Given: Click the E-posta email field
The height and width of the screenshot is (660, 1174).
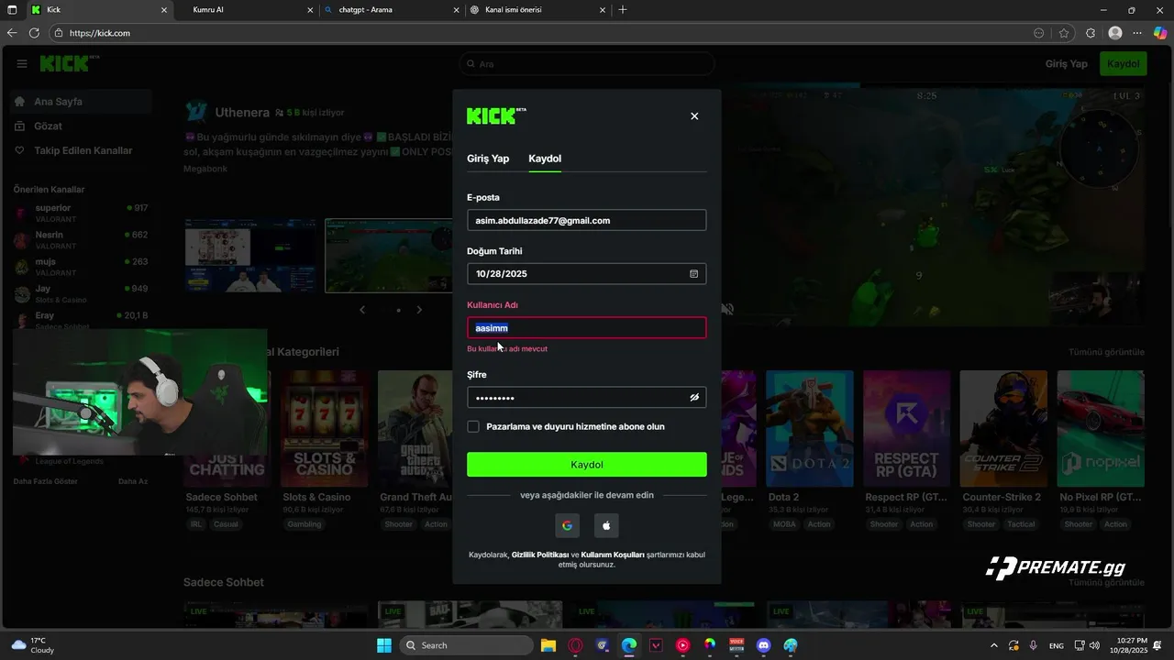Looking at the screenshot, I should (x=587, y=220).
